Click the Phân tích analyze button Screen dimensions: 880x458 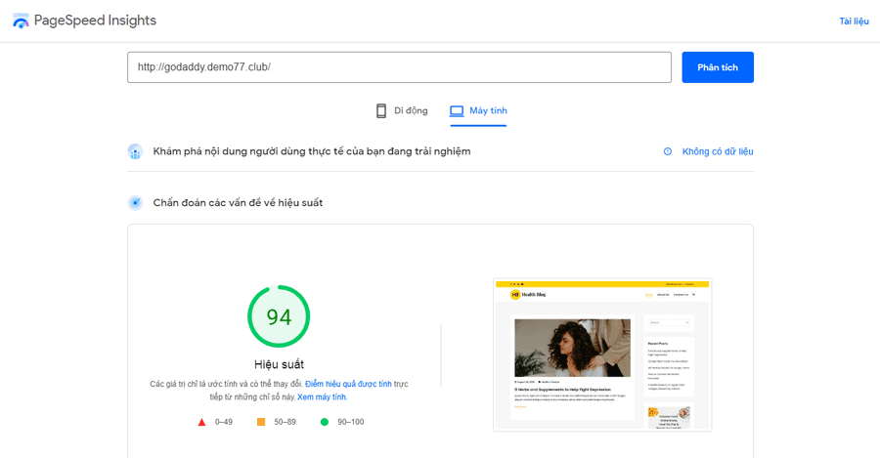coord(718,67)
